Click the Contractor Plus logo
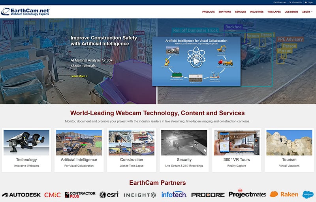Screen dimensions: 316x202 [80, 195]
